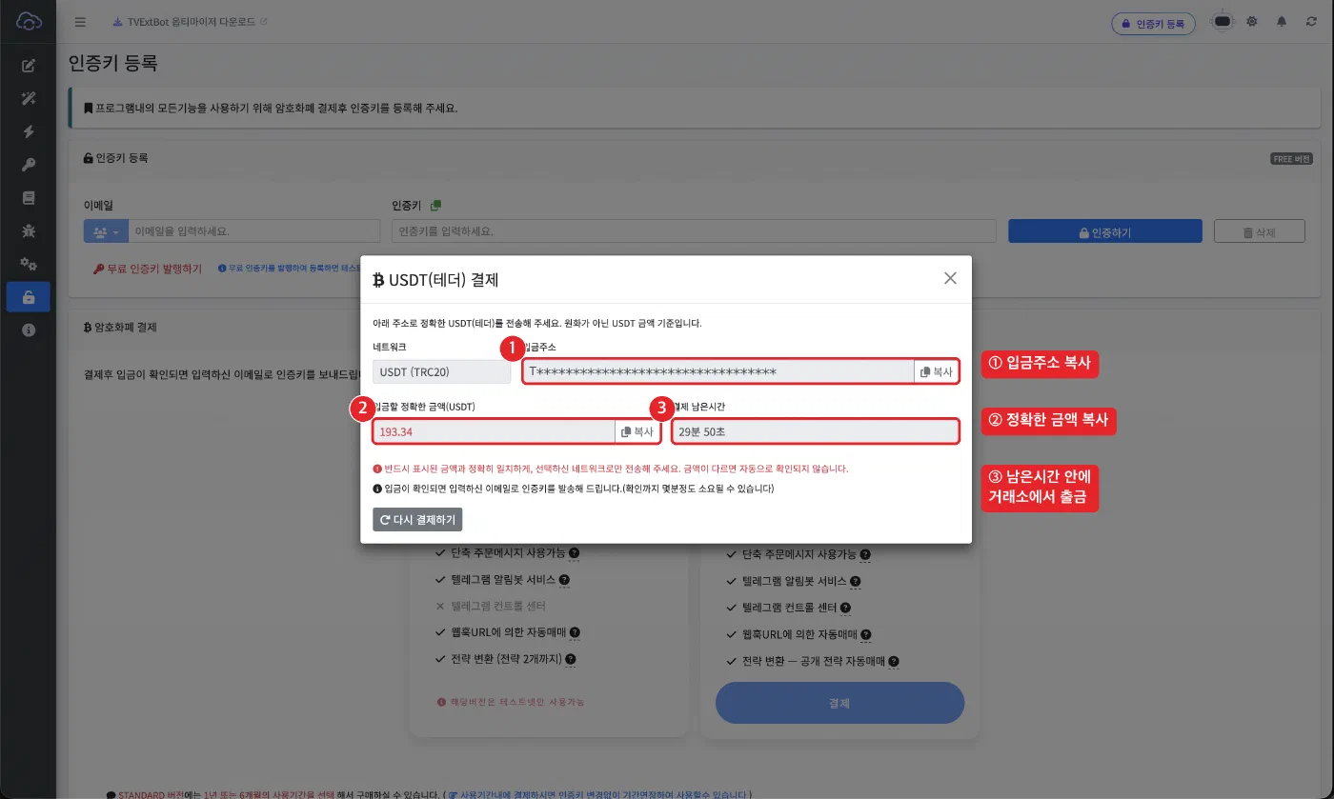Screen dimensions: 1334x799
Task: Open the lightning bolt sidebar item
Action: 29,132
